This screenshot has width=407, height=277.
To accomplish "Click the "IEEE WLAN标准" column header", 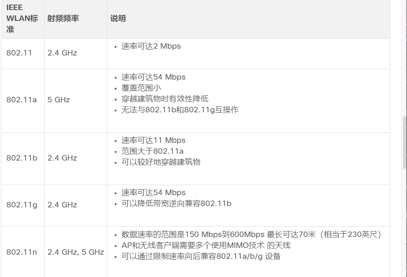I will [x=22, y=19].
